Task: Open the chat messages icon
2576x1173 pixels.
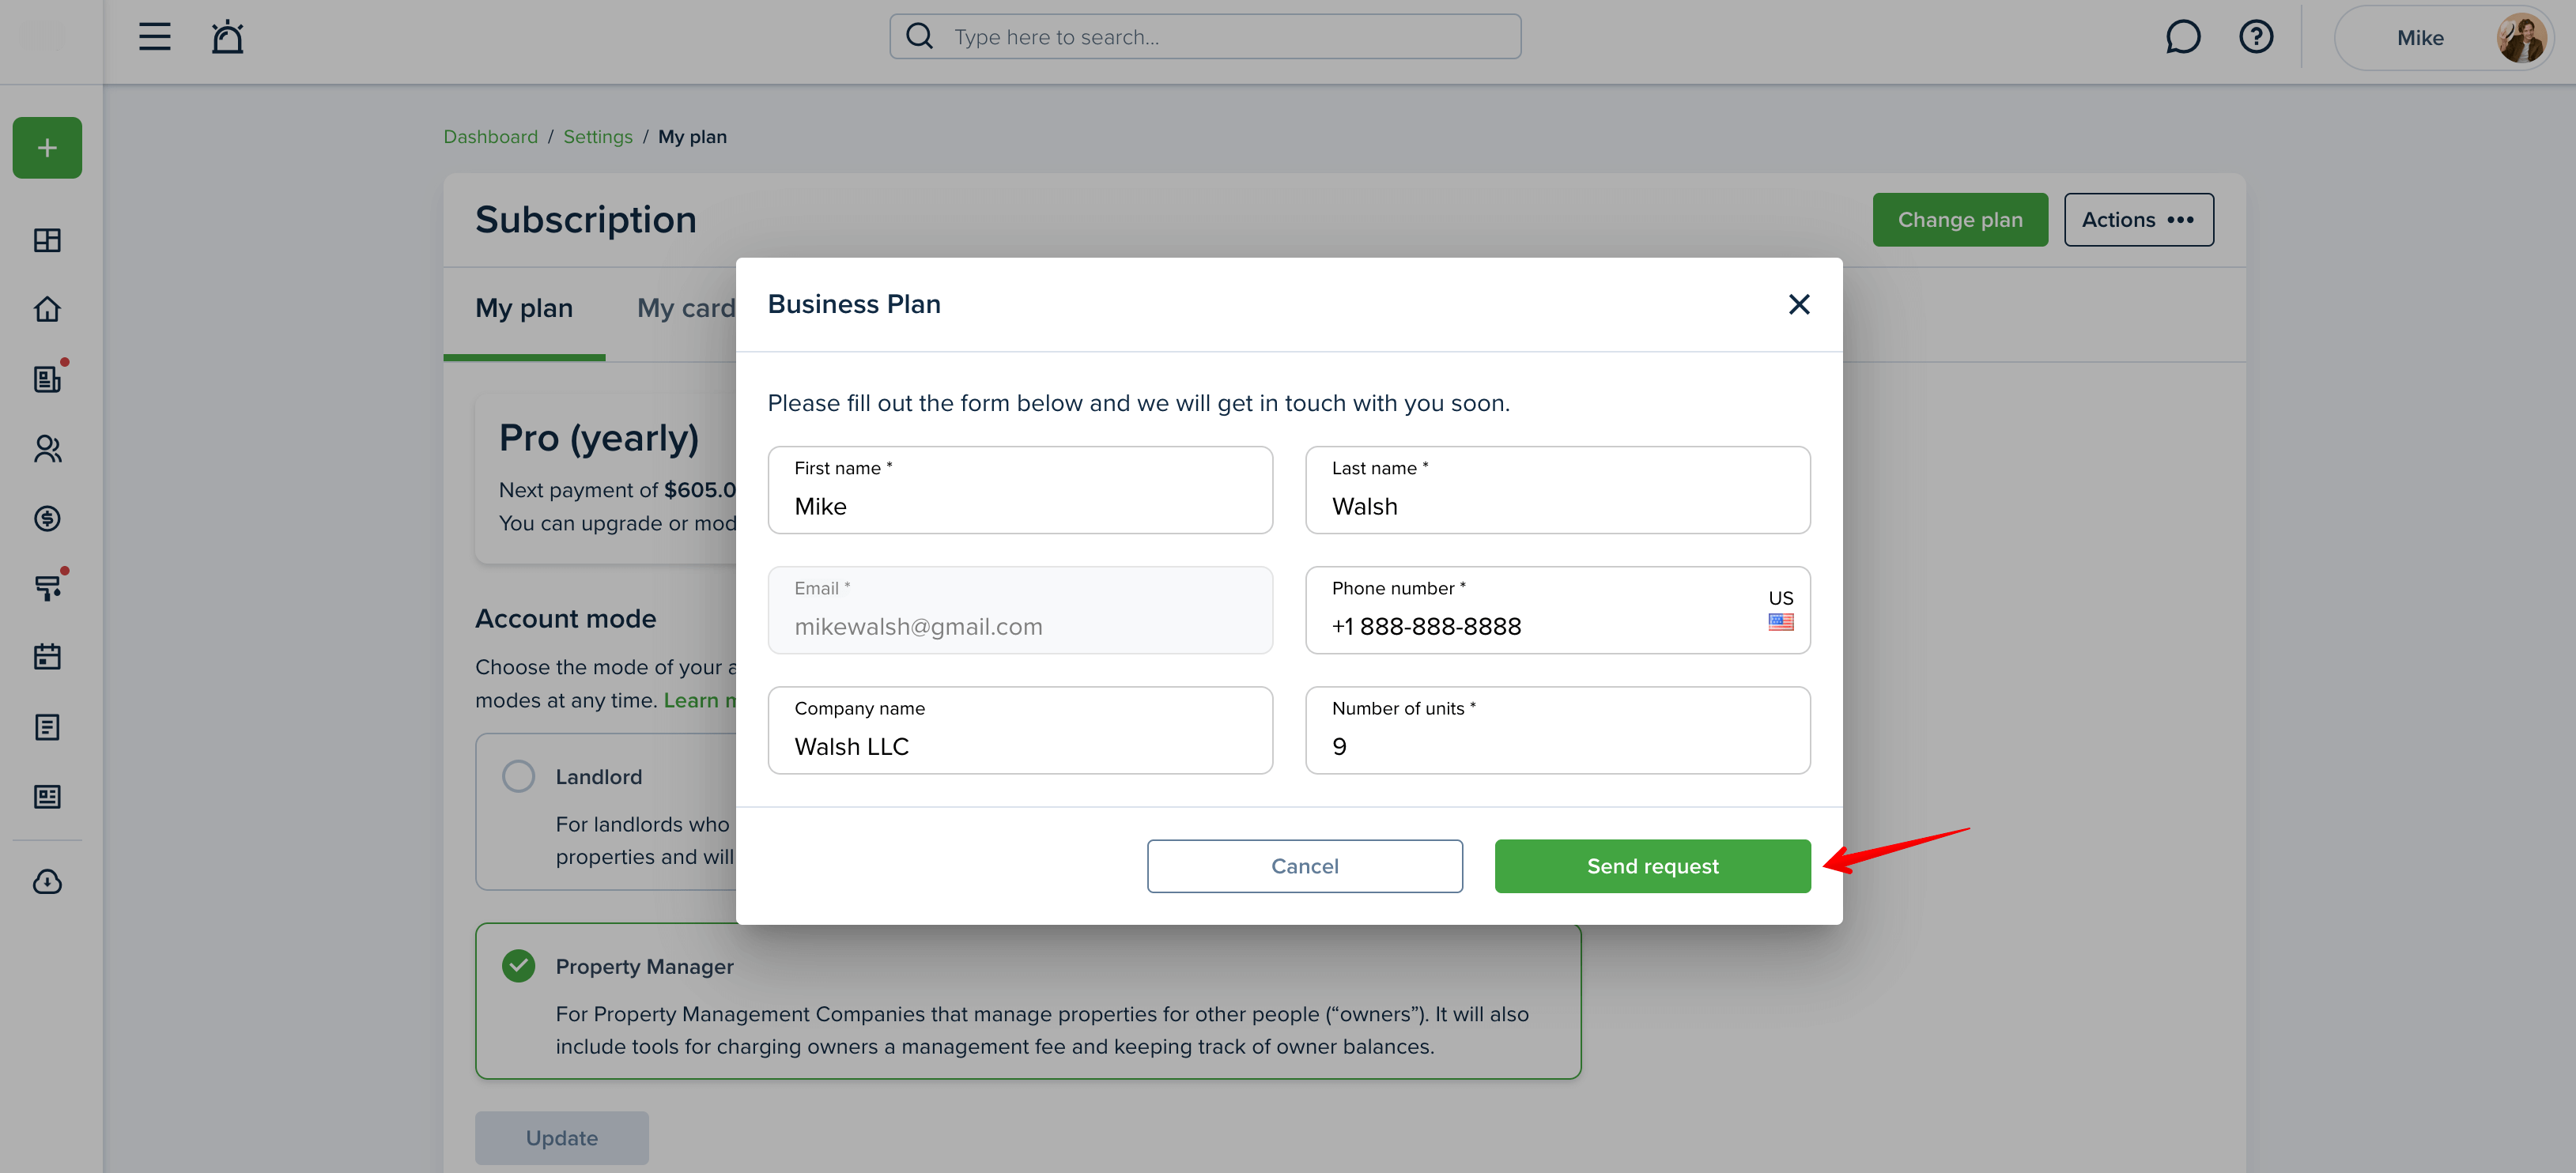Action: tap(2182, 37)
